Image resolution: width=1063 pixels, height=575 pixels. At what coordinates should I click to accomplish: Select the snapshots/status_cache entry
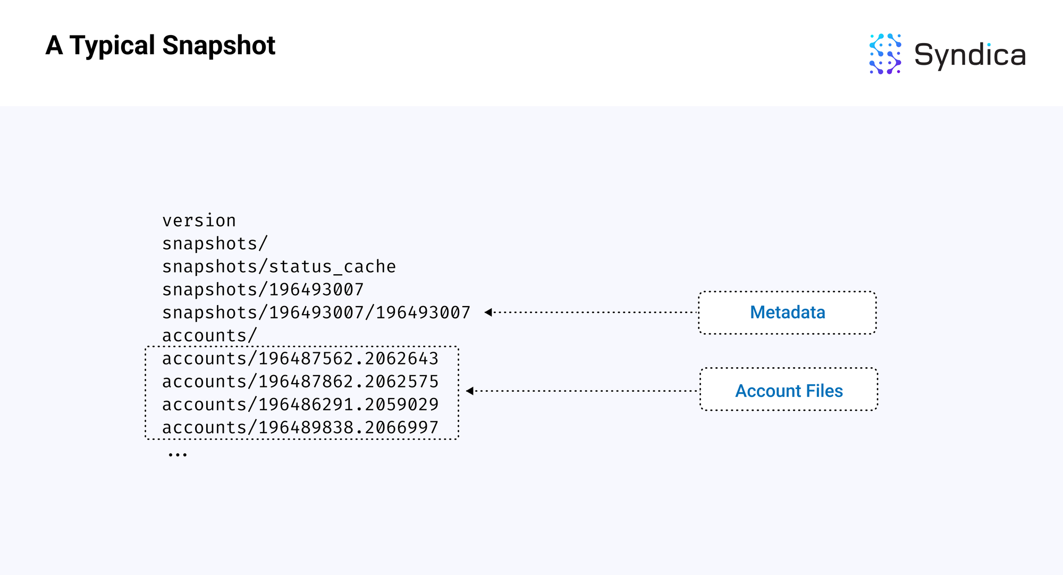click(x=279, y=266)
